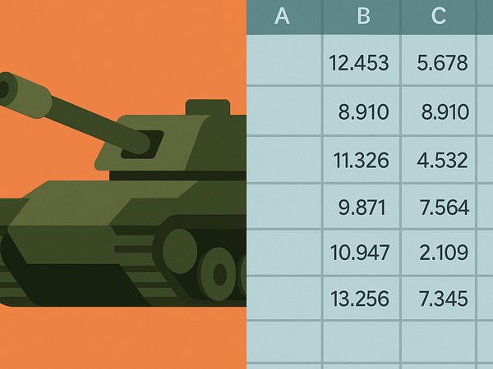Click the cell containing 2.109
Screen dimensions: 493x369
438,253
